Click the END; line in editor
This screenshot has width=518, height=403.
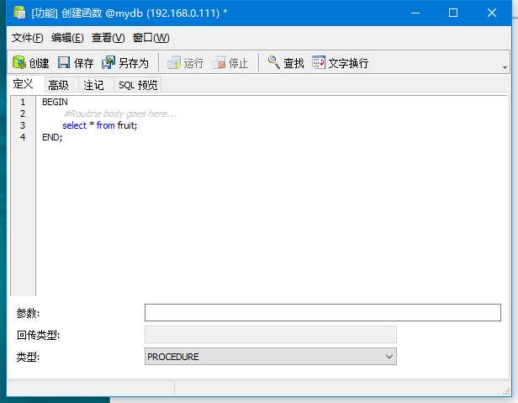click(x=52, y=137)
